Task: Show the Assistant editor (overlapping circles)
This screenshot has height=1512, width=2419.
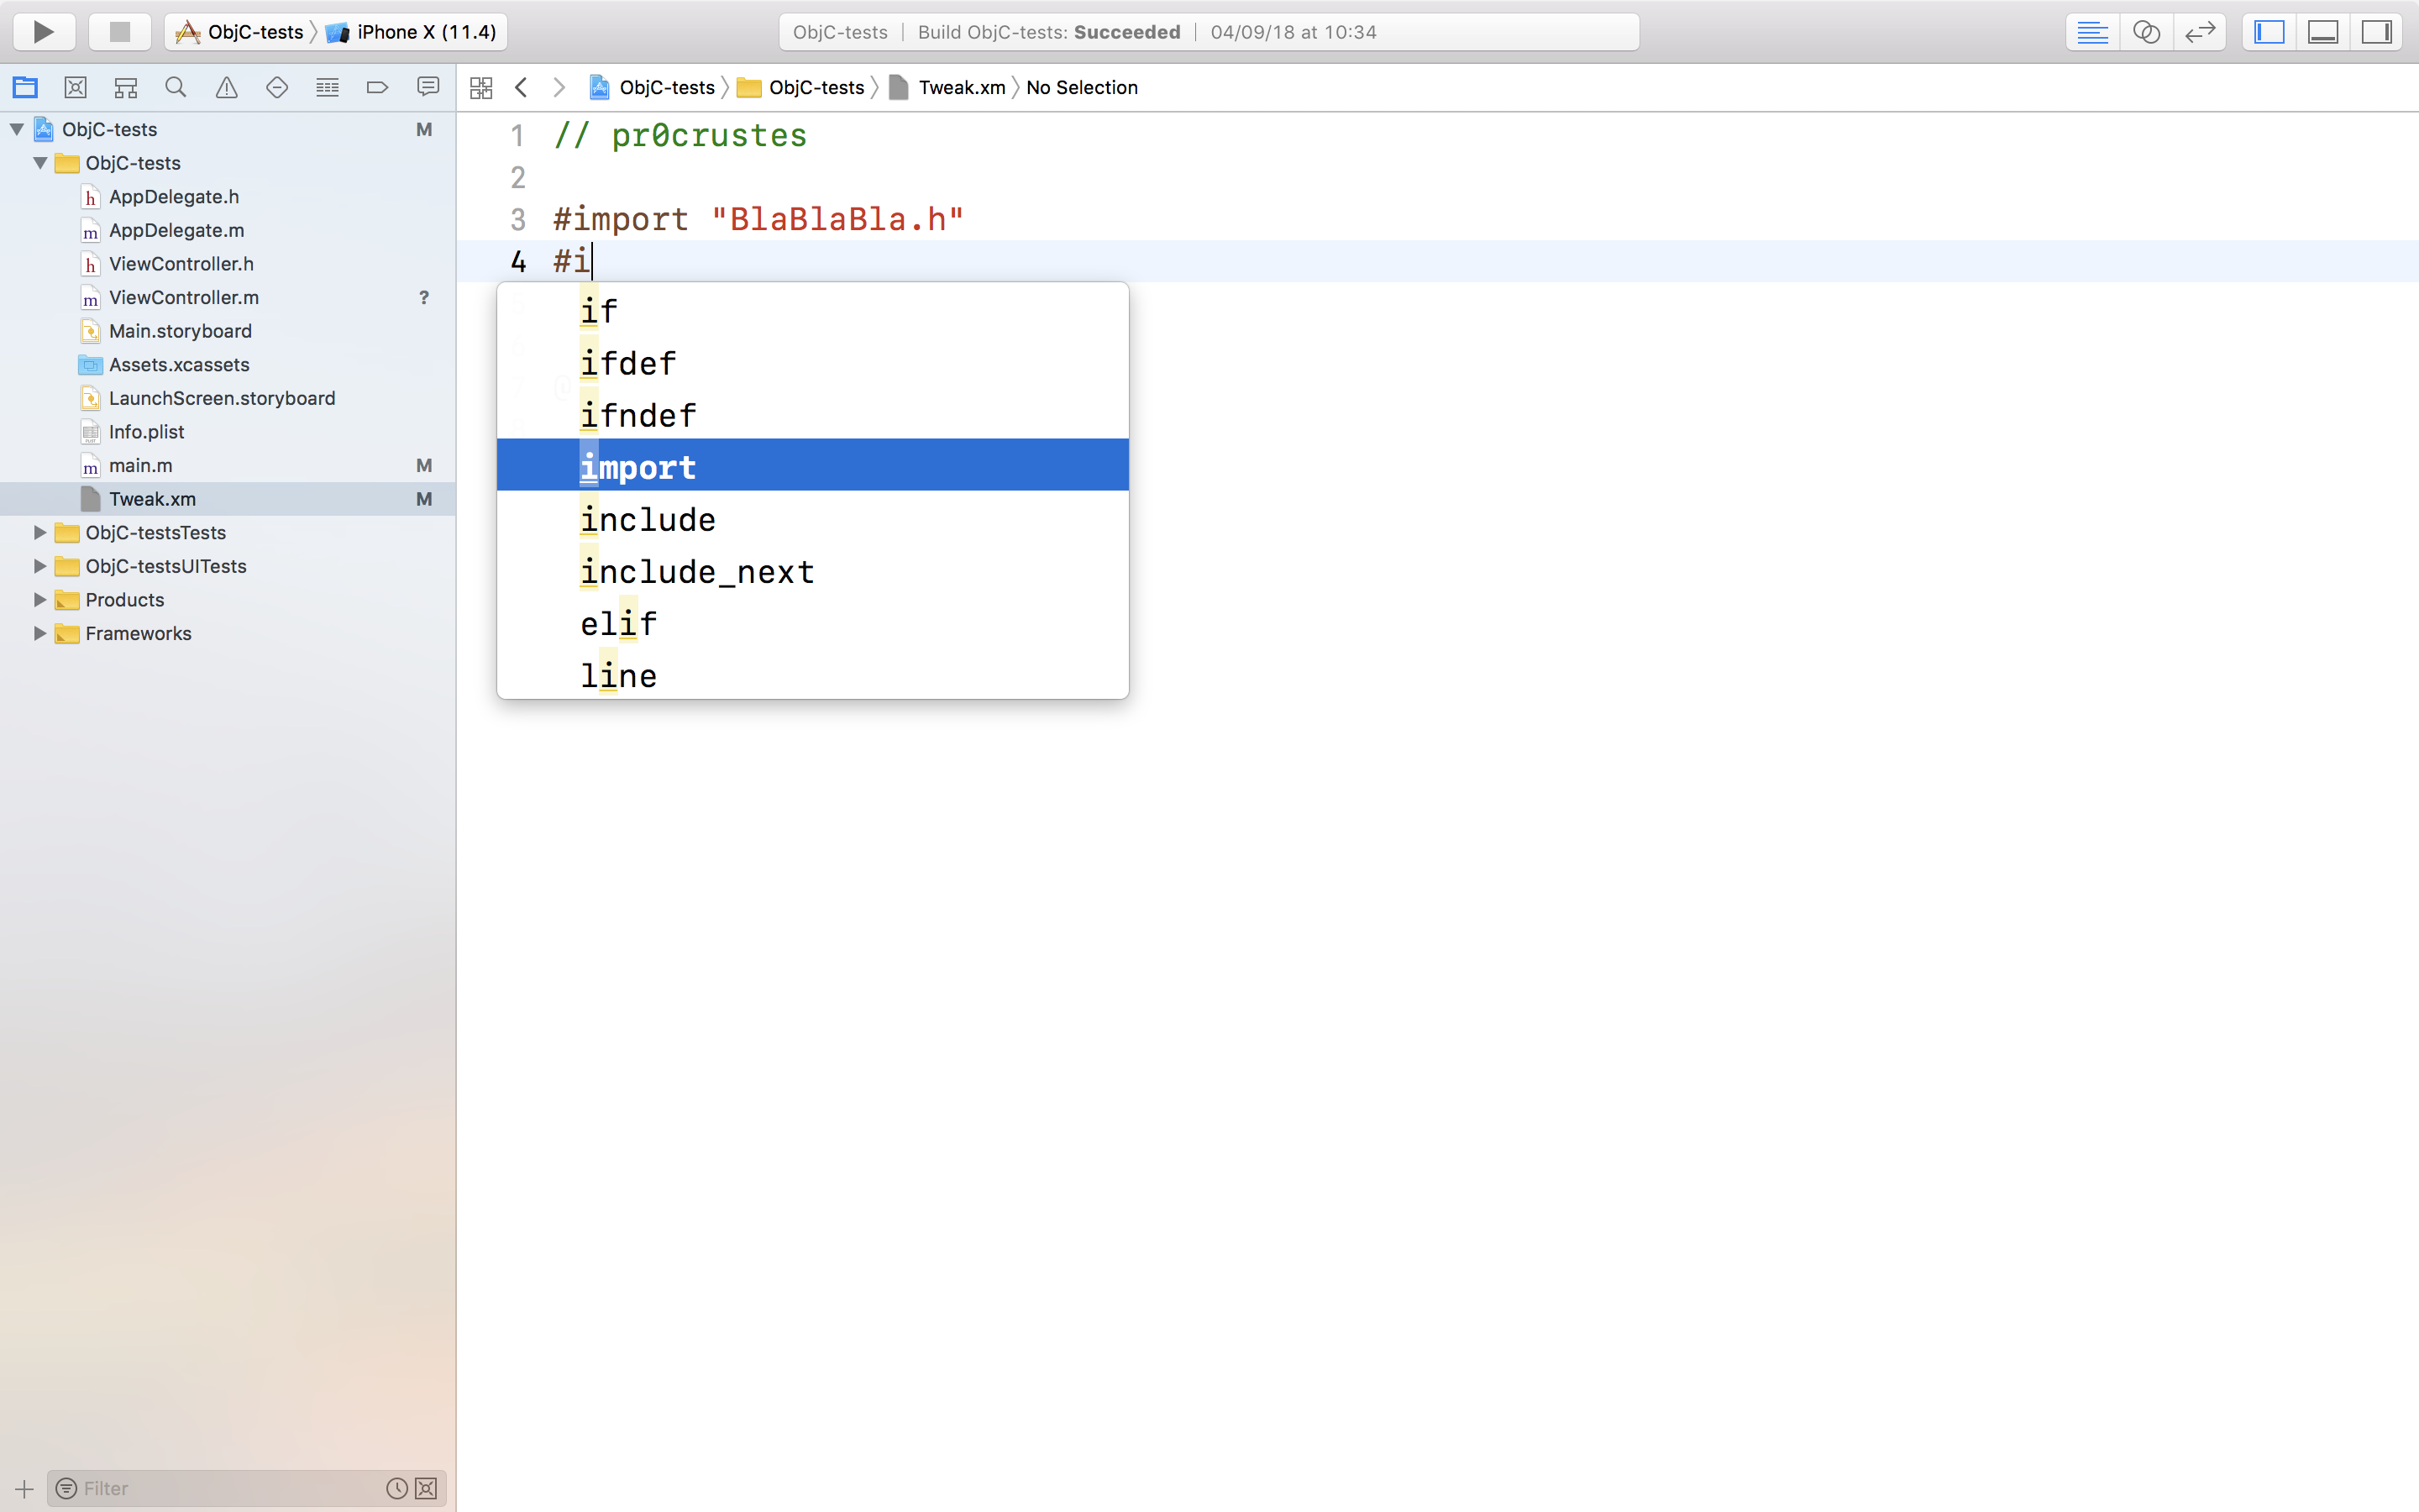Action: click(x=2146, y=32)
